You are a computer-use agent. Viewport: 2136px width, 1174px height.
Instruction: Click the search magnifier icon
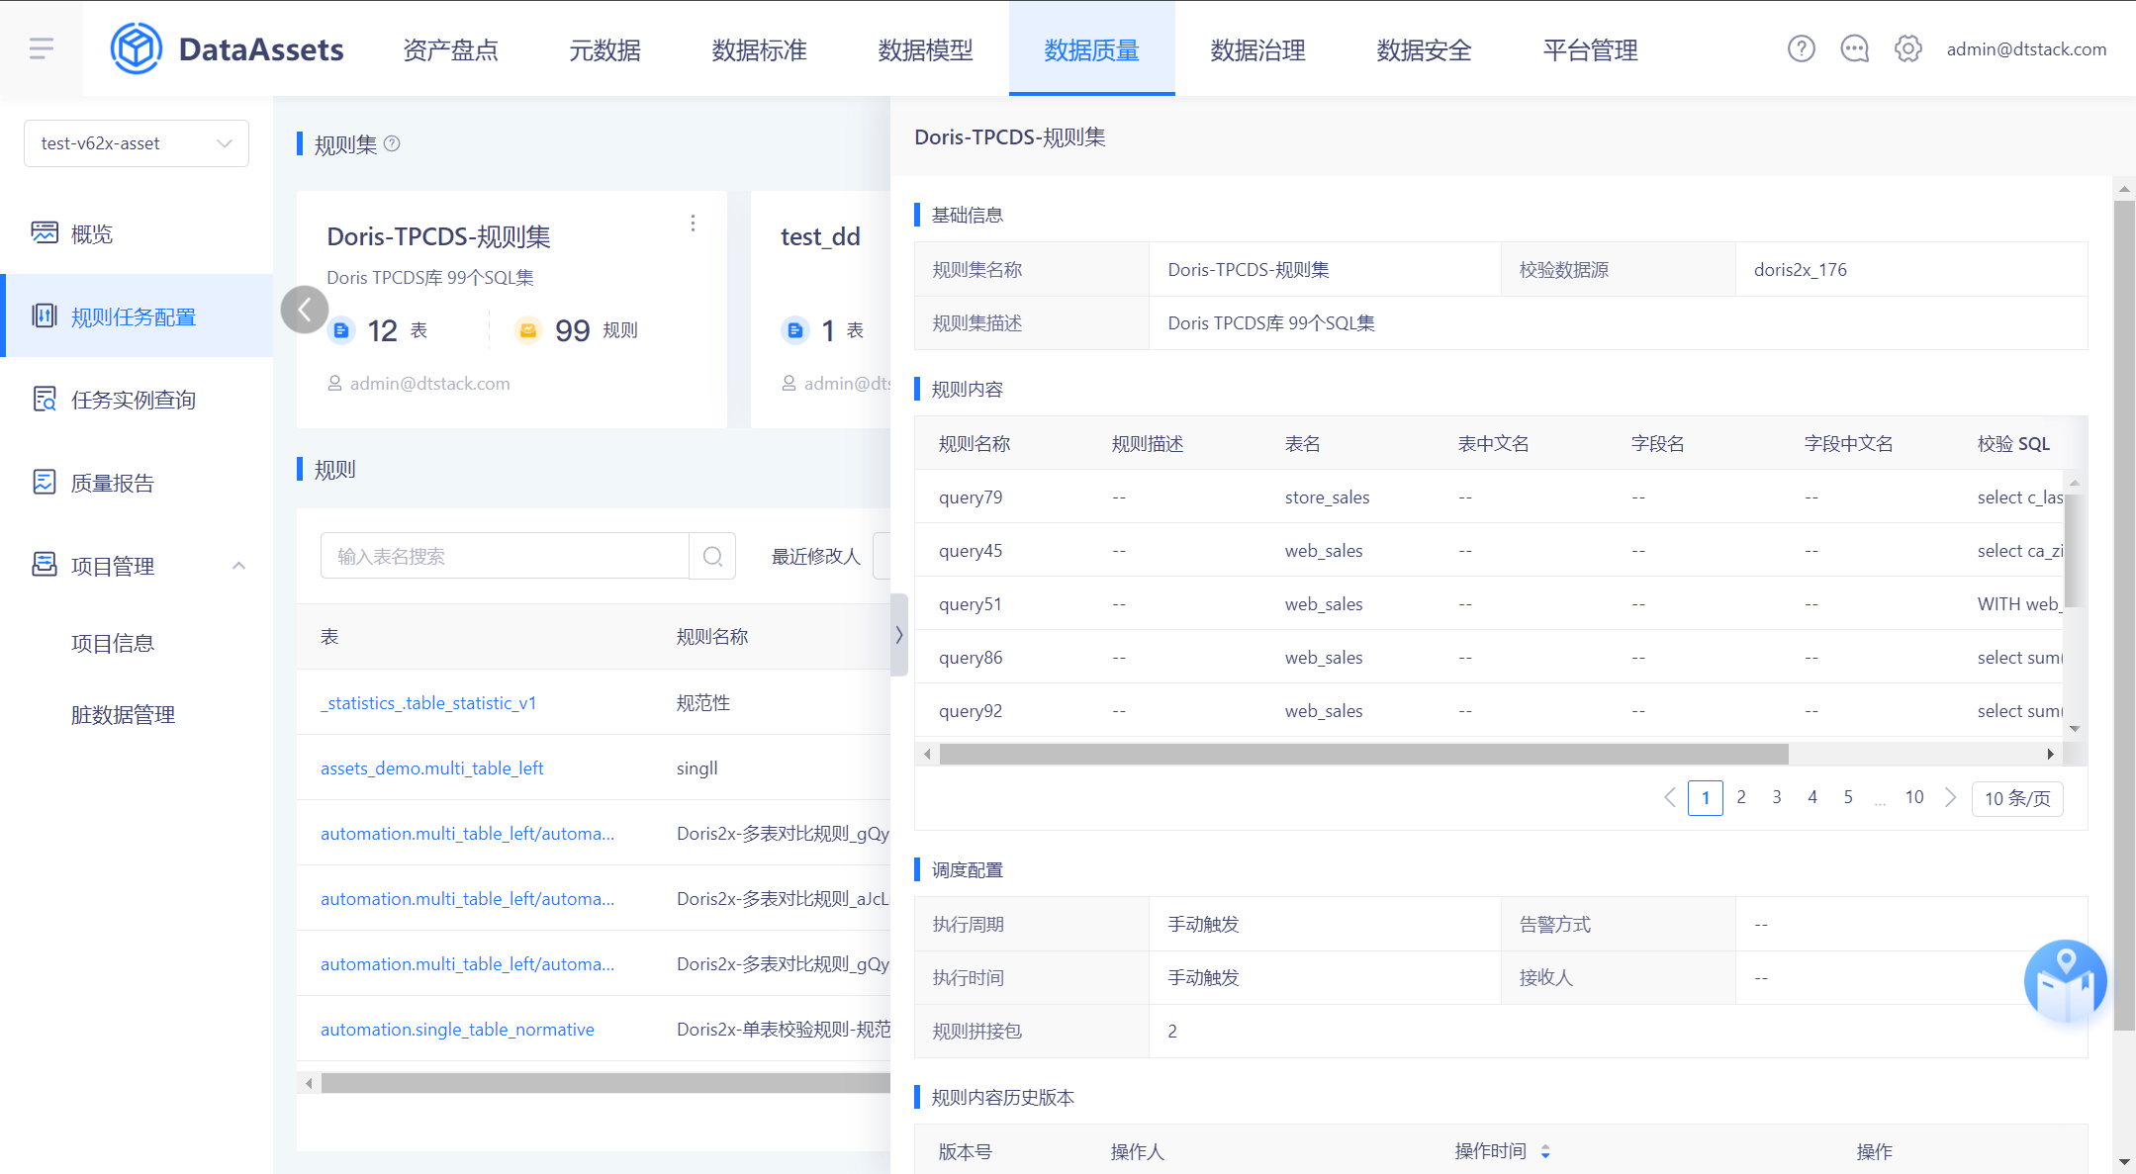click(712, 556)
